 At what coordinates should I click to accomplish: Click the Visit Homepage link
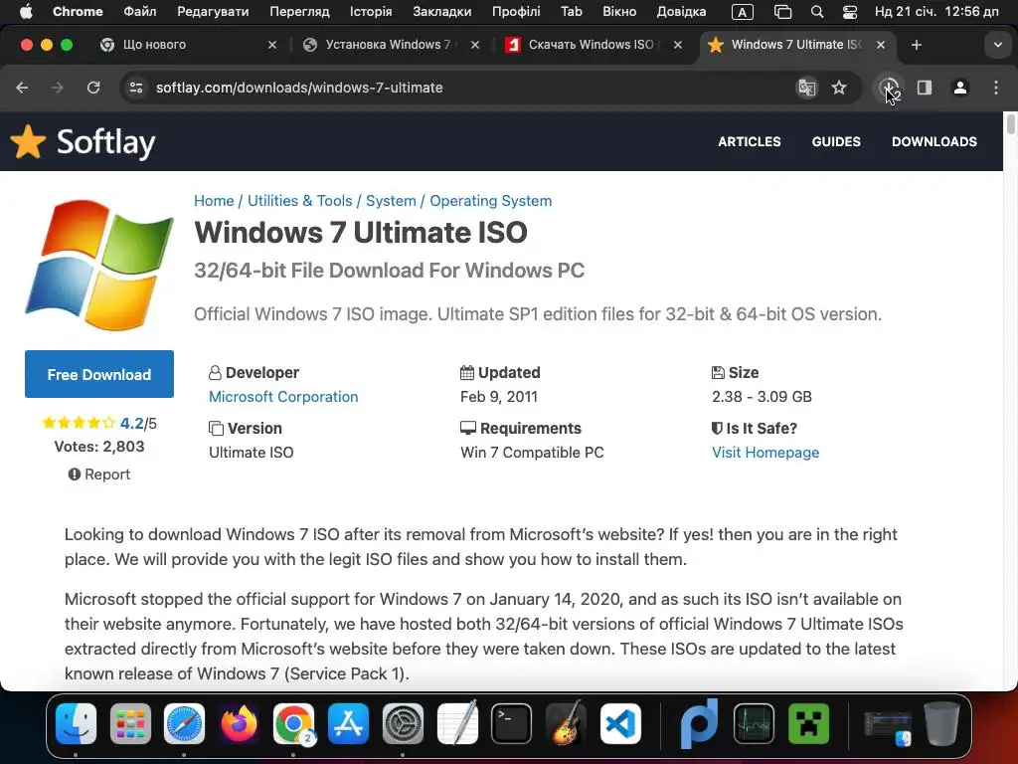point(765,453)
